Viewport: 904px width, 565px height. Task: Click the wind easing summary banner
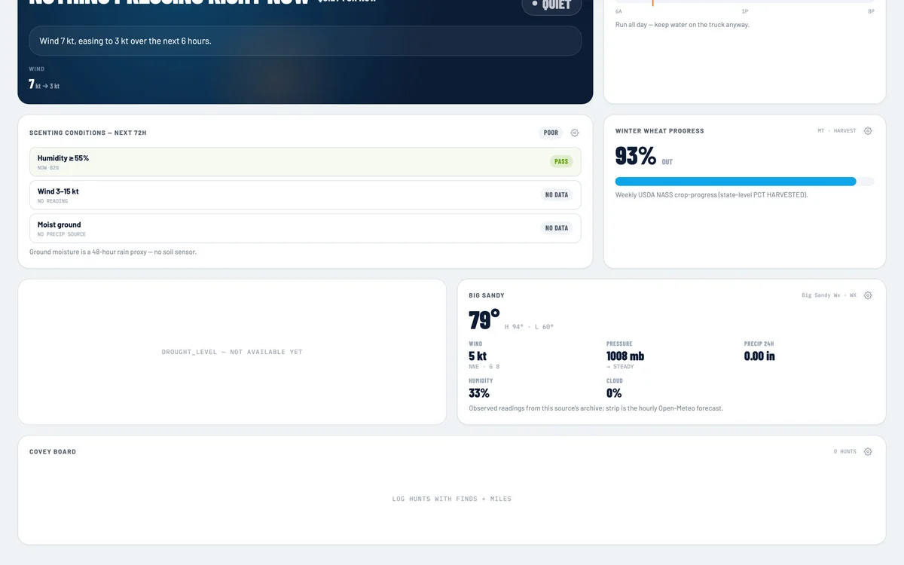[305, 41]
